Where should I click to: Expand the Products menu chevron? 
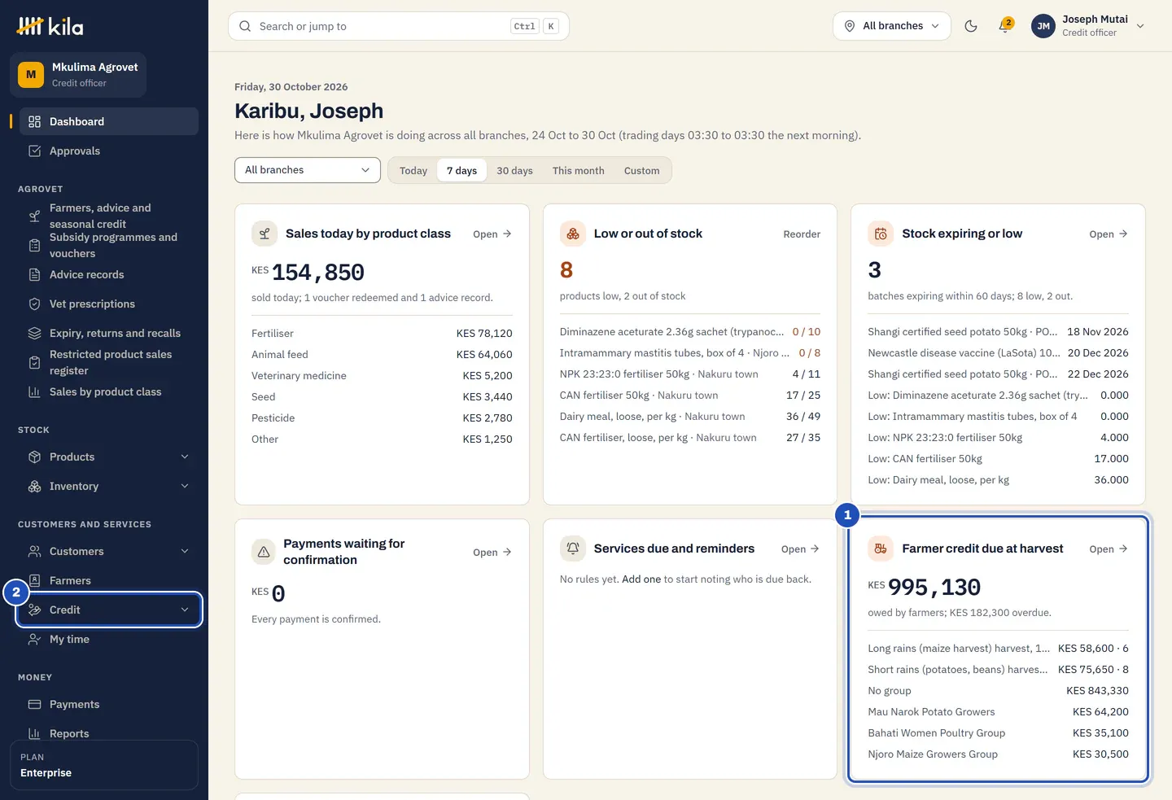[x=185, y=457]
